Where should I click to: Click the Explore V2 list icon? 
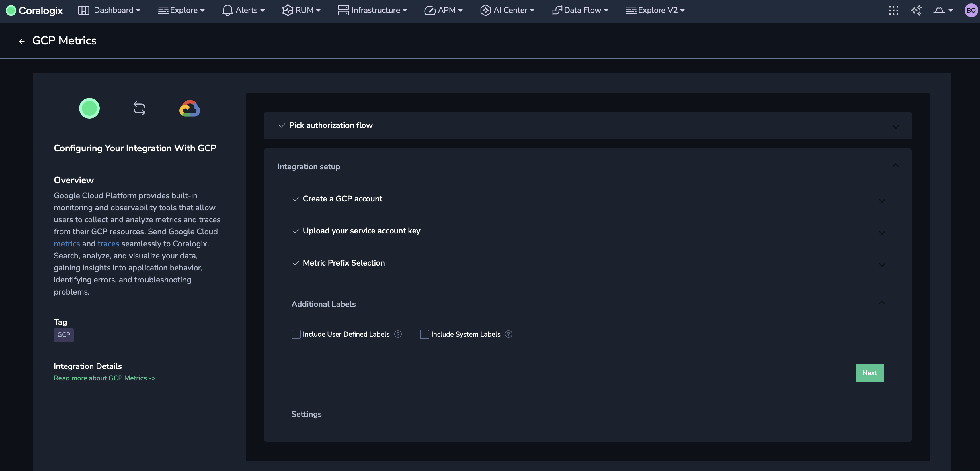tap(631, 10)
